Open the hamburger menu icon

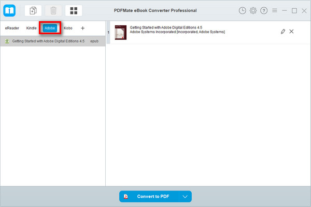tap(275, 10)
